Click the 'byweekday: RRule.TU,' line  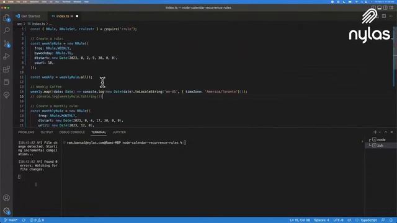point(54,53)
